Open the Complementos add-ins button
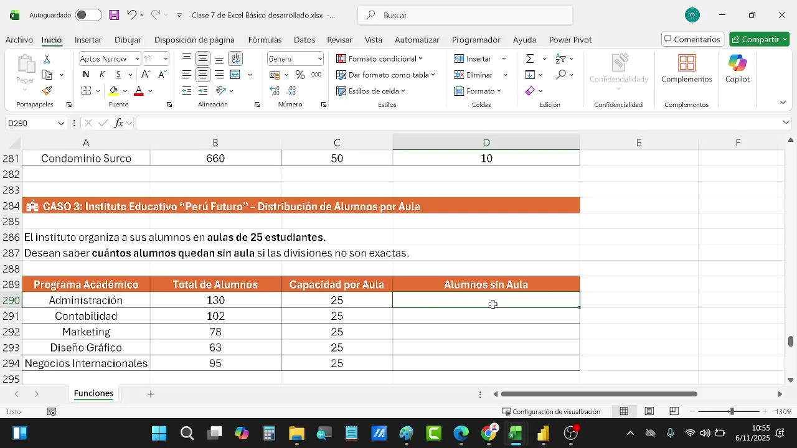This screenshot has height=448, width=797. click(686, 69)
